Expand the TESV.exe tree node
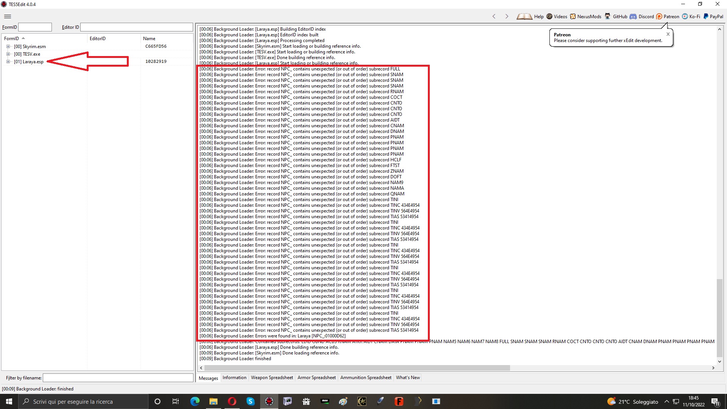 [8, 54]
